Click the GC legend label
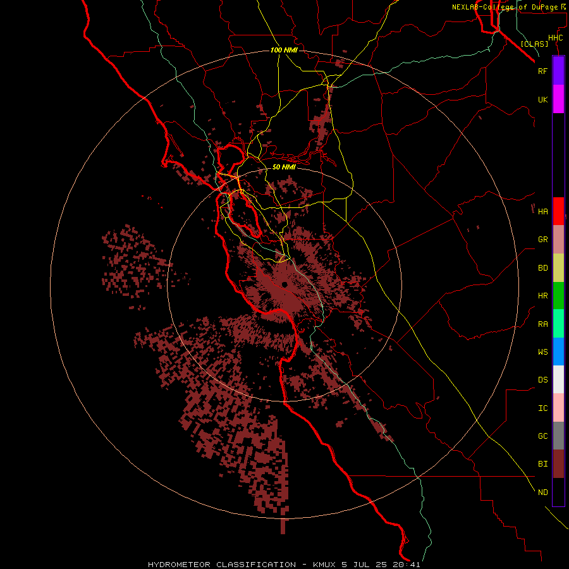Screen dimensions: 569x569 tap(542, 436)
